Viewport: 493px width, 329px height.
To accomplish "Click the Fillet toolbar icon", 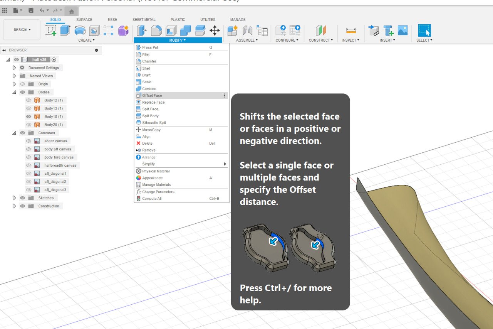I will [156, 30].
